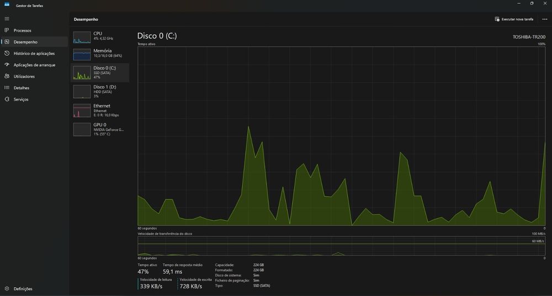552x296 pixels.
Task: Select the Ethernet network entry
Action: click(x=100, y=110)
